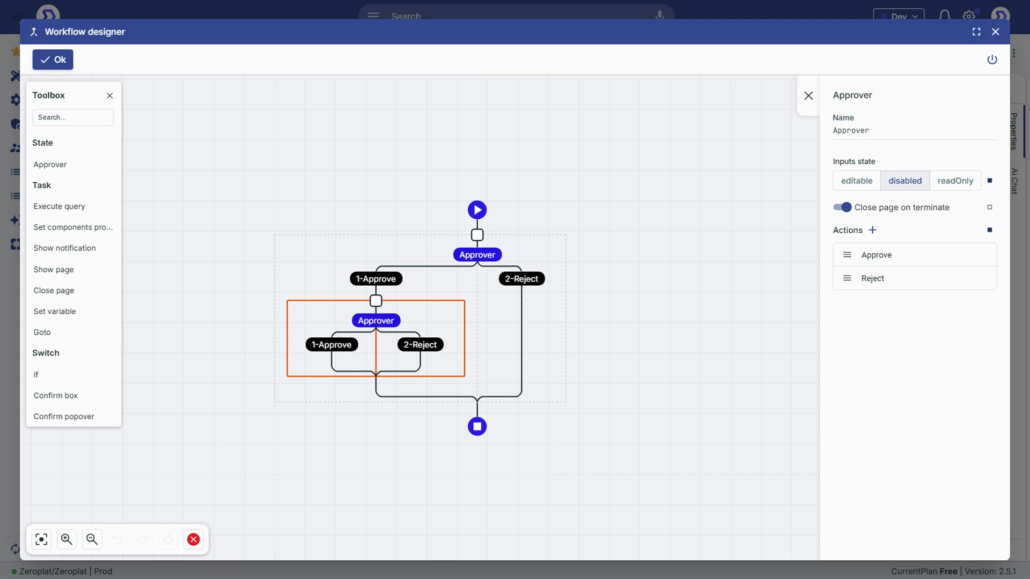Click the Ok button
The height and width of the screenshot is (579, 1030).
pyautogui.click(x=53, y=60)
